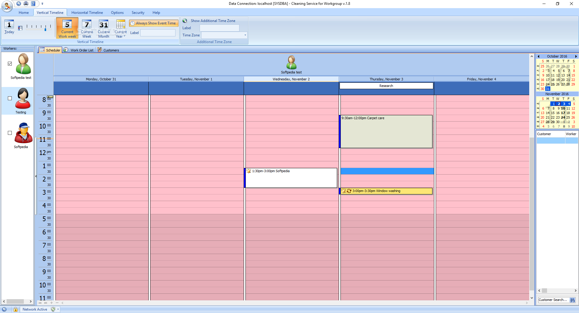Viewport: 579px width, 313px height.
Task: Select the Scheduler tab
Action: pyautogui.click(x=50, y=50)
